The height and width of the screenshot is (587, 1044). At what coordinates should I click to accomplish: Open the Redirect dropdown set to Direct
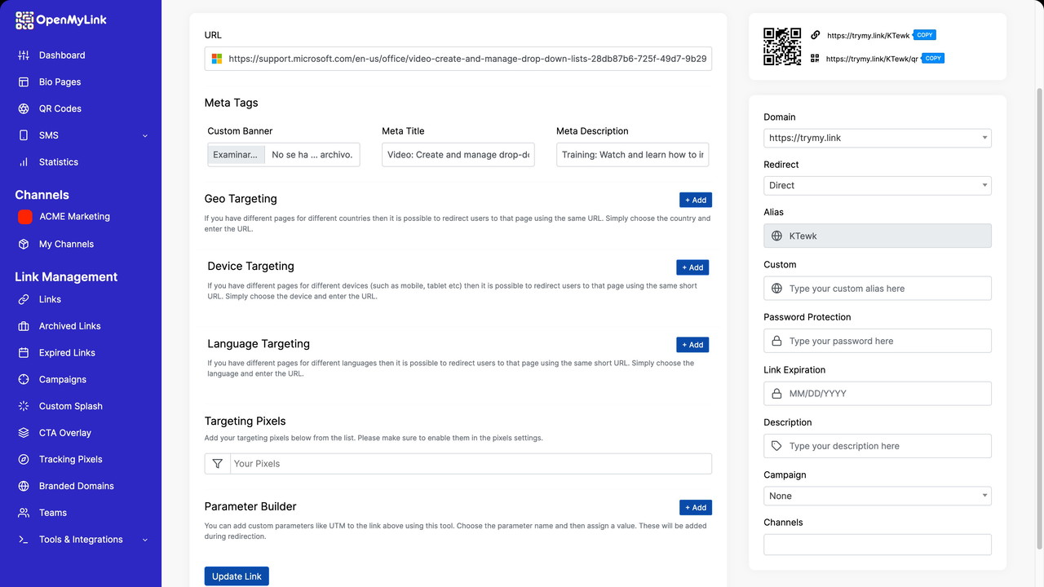(x=877, y=185)
